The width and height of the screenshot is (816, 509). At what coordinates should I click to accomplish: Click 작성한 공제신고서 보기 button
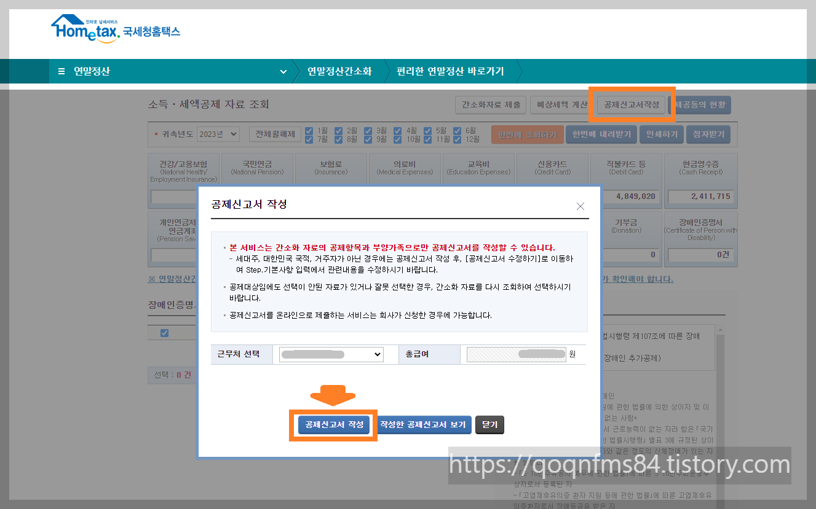[423, 425]
